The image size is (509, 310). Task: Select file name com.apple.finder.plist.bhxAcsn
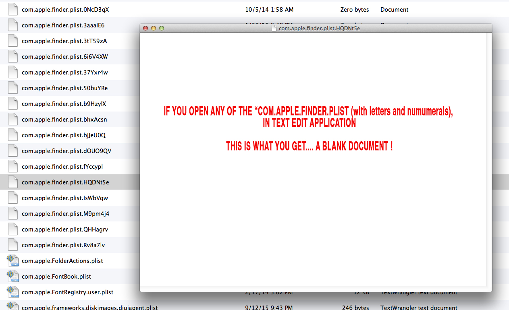coord(64,120)
